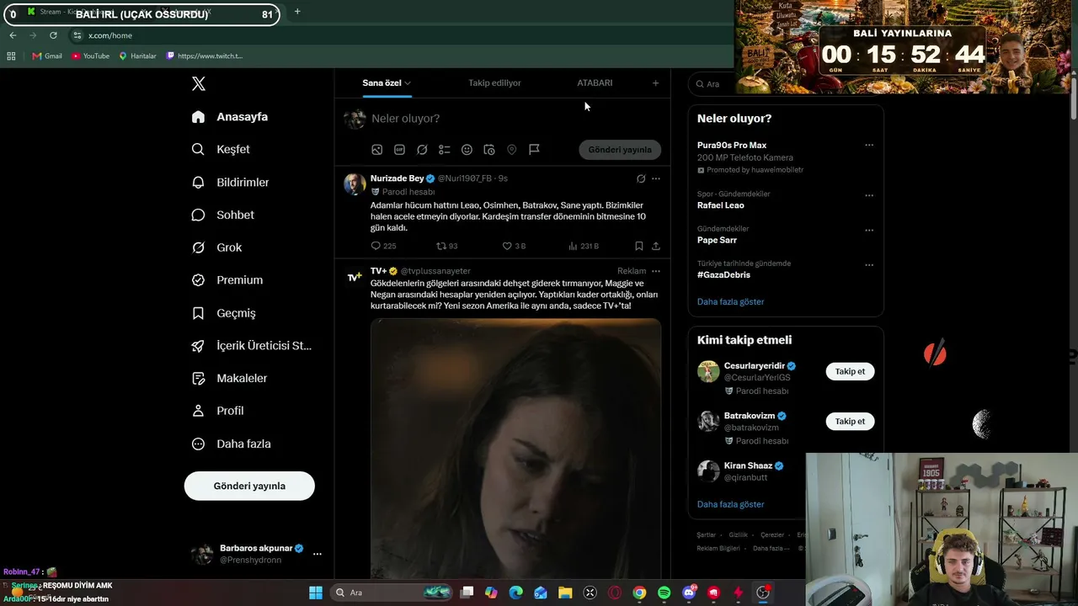
Task: Click Daha fazla göster under Neler oluyor
Action: pyautogui.click(x=730, y=301)
